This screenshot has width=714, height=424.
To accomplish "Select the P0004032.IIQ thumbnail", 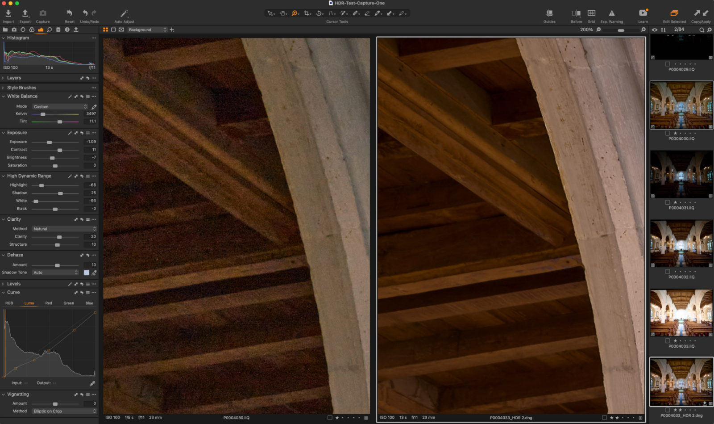I will [681, 243].
